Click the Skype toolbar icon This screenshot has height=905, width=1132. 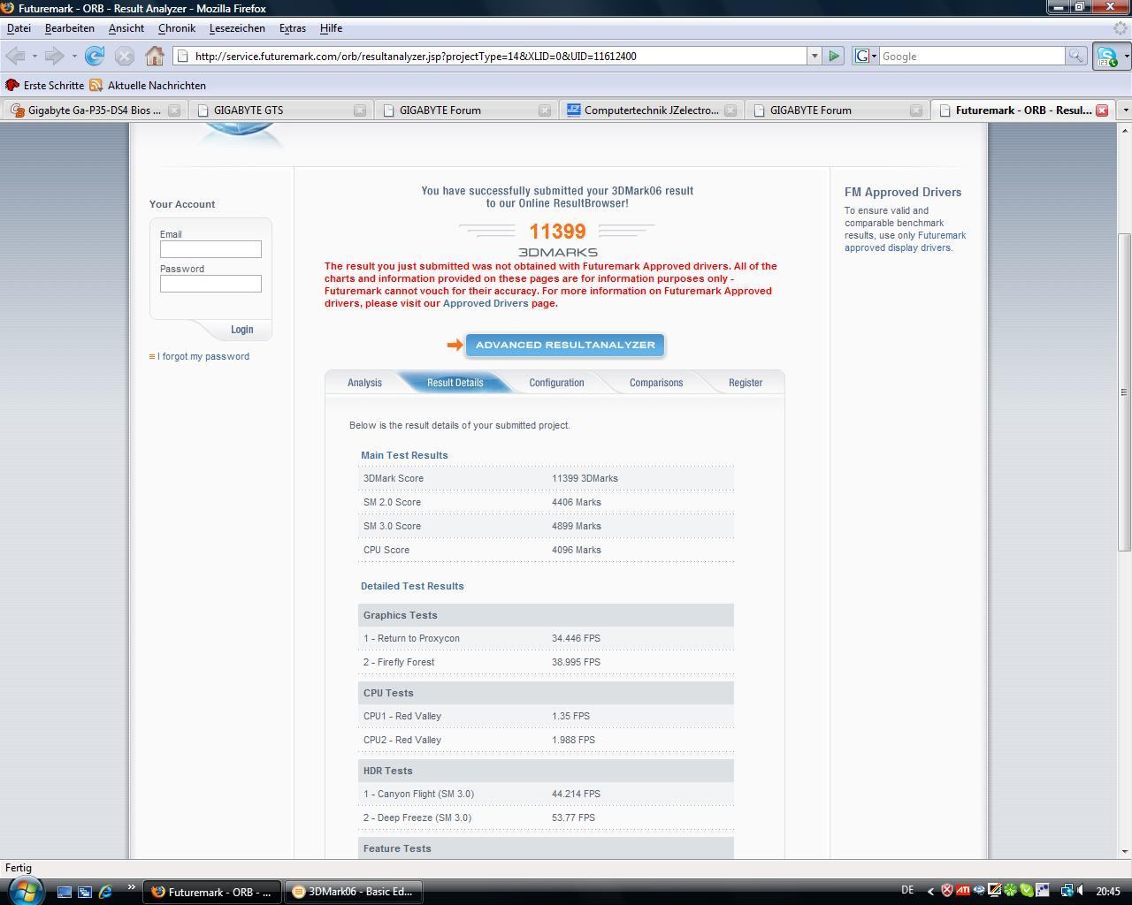tap(1106, 57)
